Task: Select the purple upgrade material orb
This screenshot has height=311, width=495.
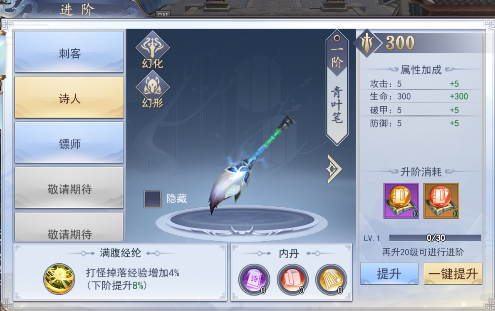Action: (x=401, y=201)
